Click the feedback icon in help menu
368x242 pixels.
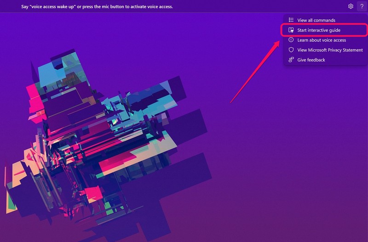pos(291,60)
